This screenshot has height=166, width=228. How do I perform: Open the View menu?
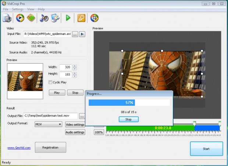[x=31, y=9]
